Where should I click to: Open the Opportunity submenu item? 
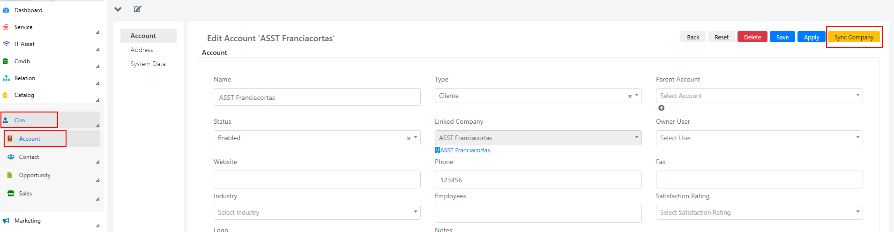point(35,175)
